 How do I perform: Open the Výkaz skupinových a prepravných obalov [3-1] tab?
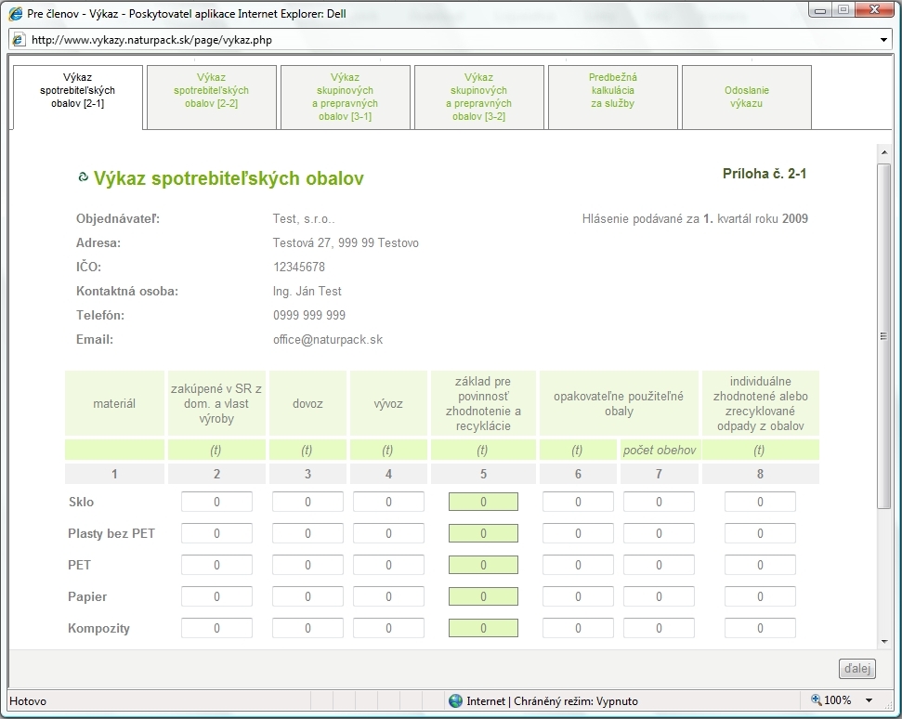346,97
